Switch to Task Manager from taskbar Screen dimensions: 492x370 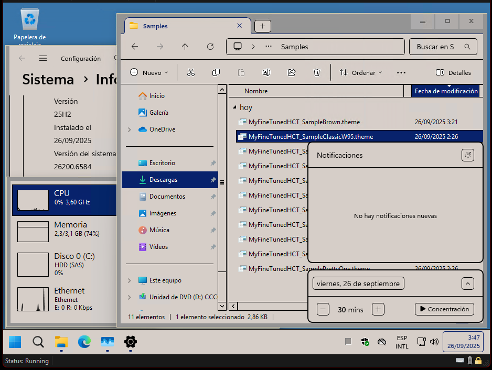pos(108,342)
